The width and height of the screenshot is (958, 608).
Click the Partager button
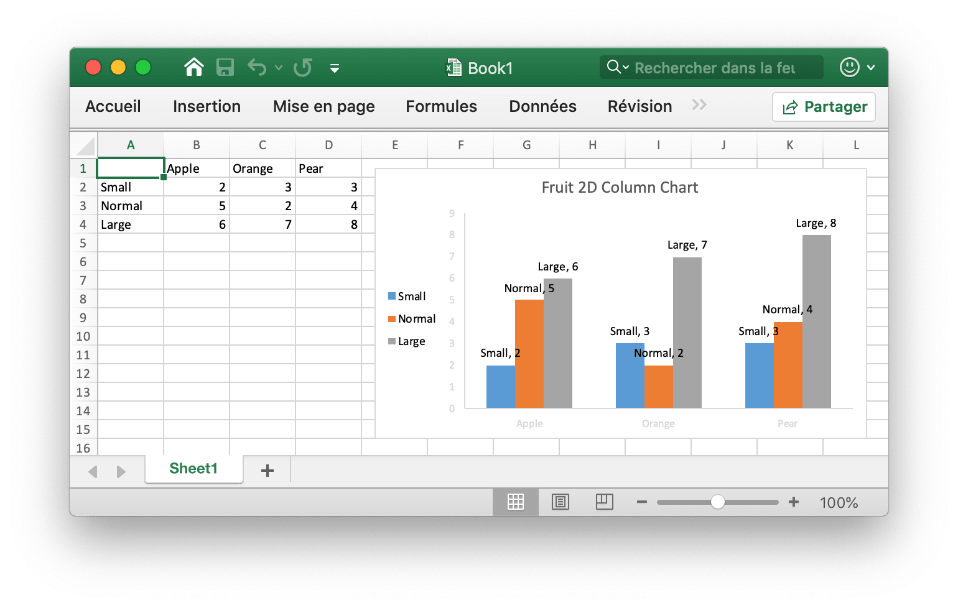click(x=824, y=107)
